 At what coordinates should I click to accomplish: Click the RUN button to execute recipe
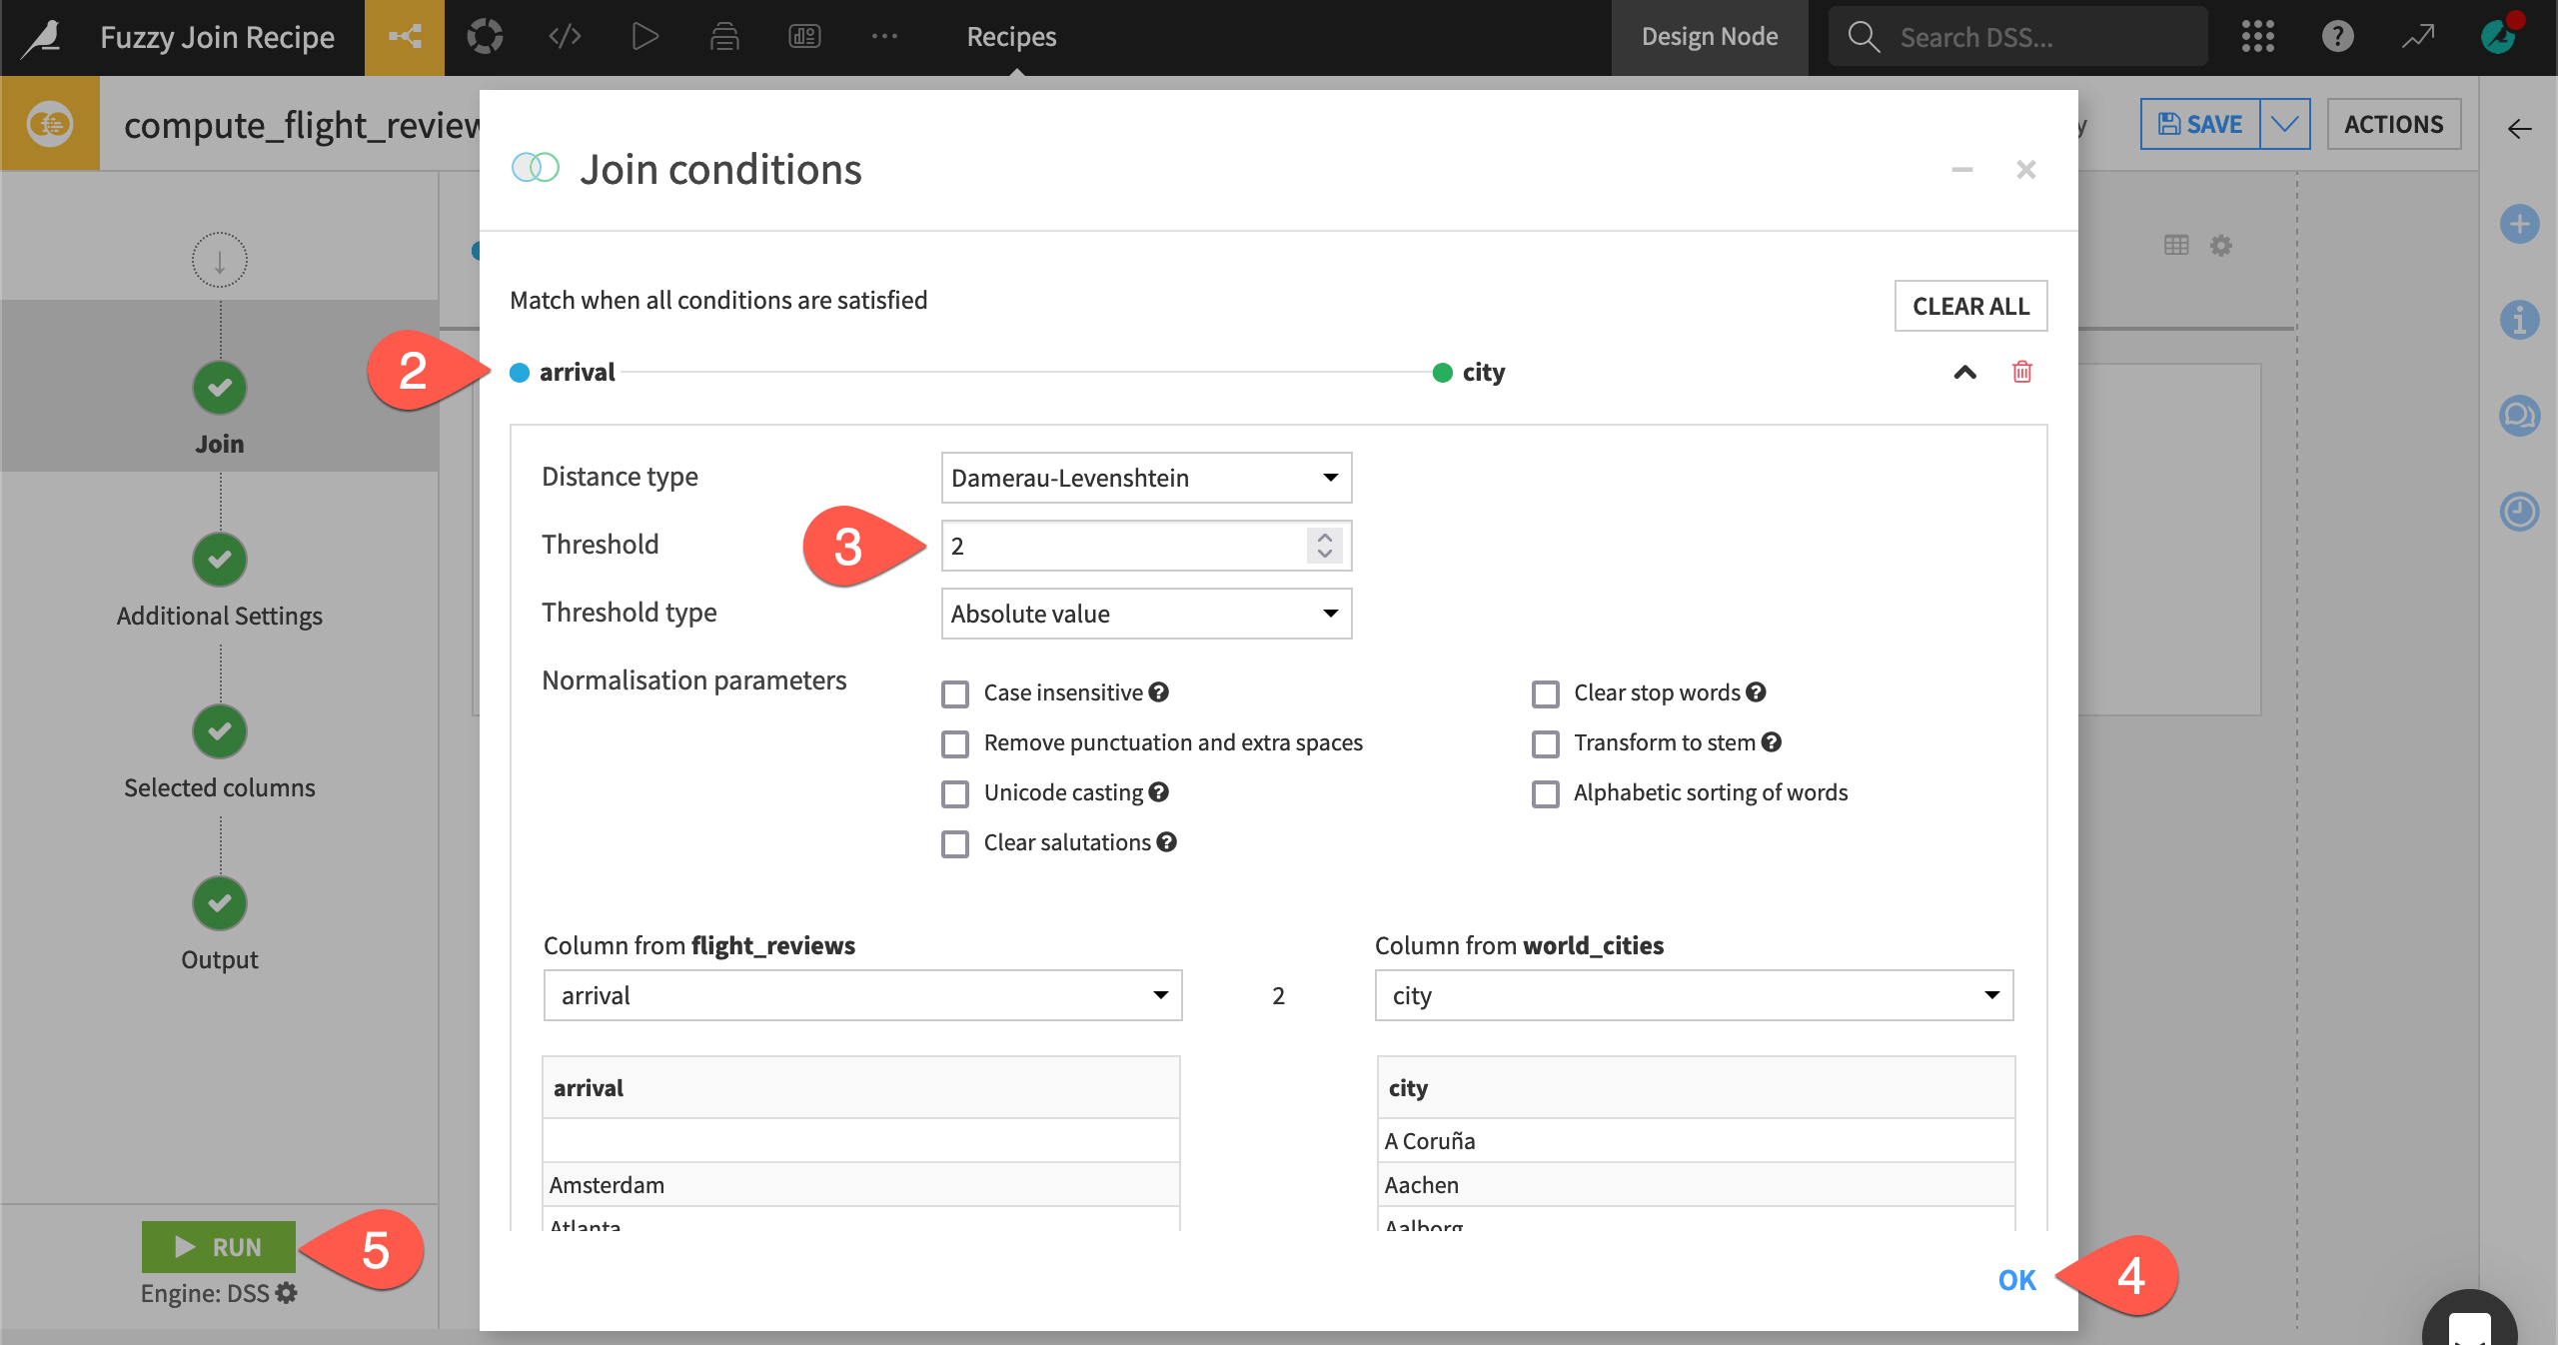click(x=218, y=1248)
